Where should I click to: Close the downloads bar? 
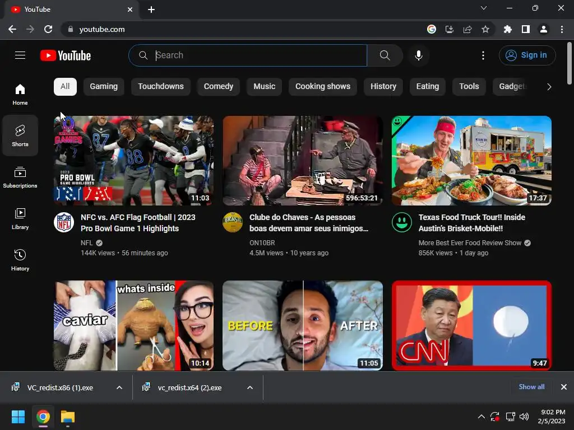[x=564, y=386]
